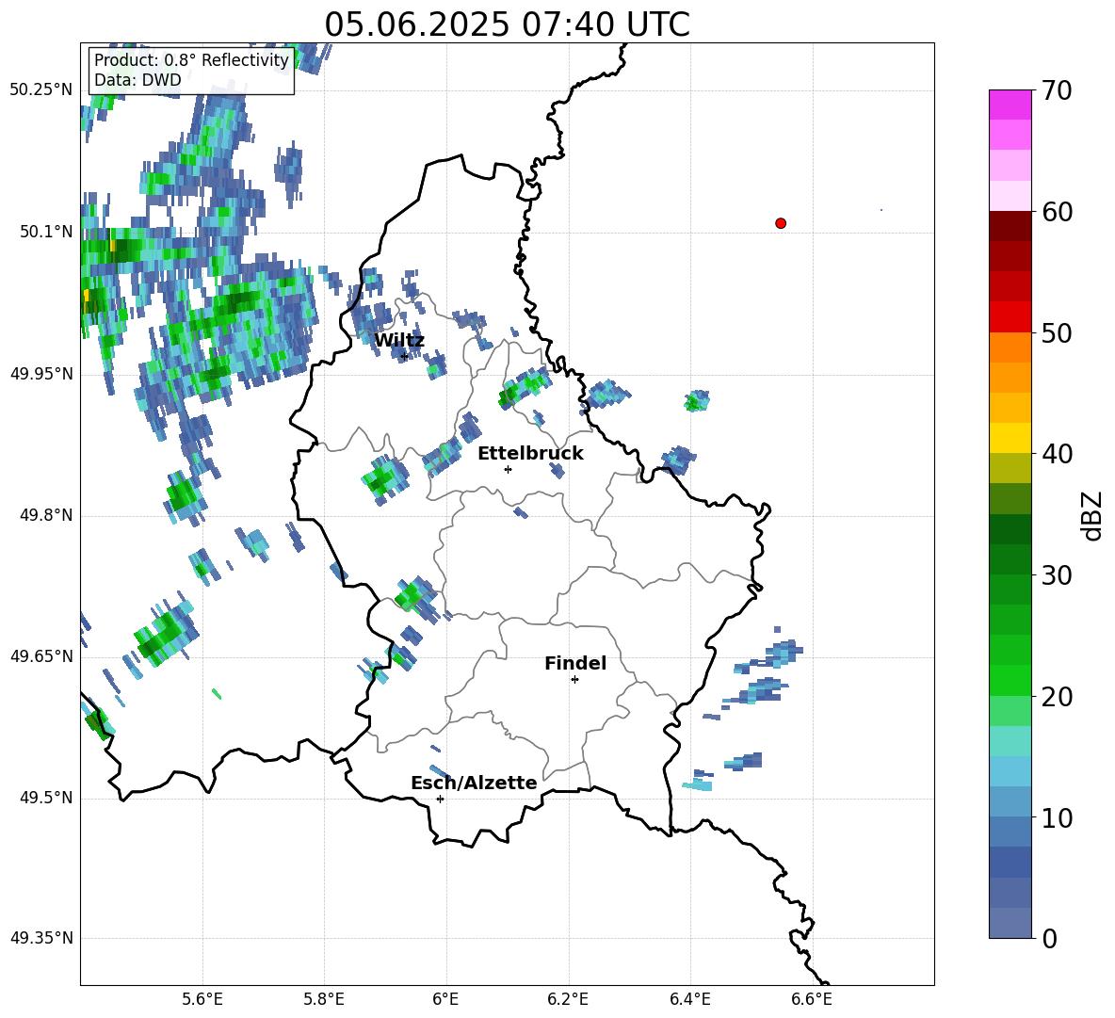Viewport: 1115px width, 1018px height.
Task: Click longitude label 5.8°E
Action: (x=324, y=999)
